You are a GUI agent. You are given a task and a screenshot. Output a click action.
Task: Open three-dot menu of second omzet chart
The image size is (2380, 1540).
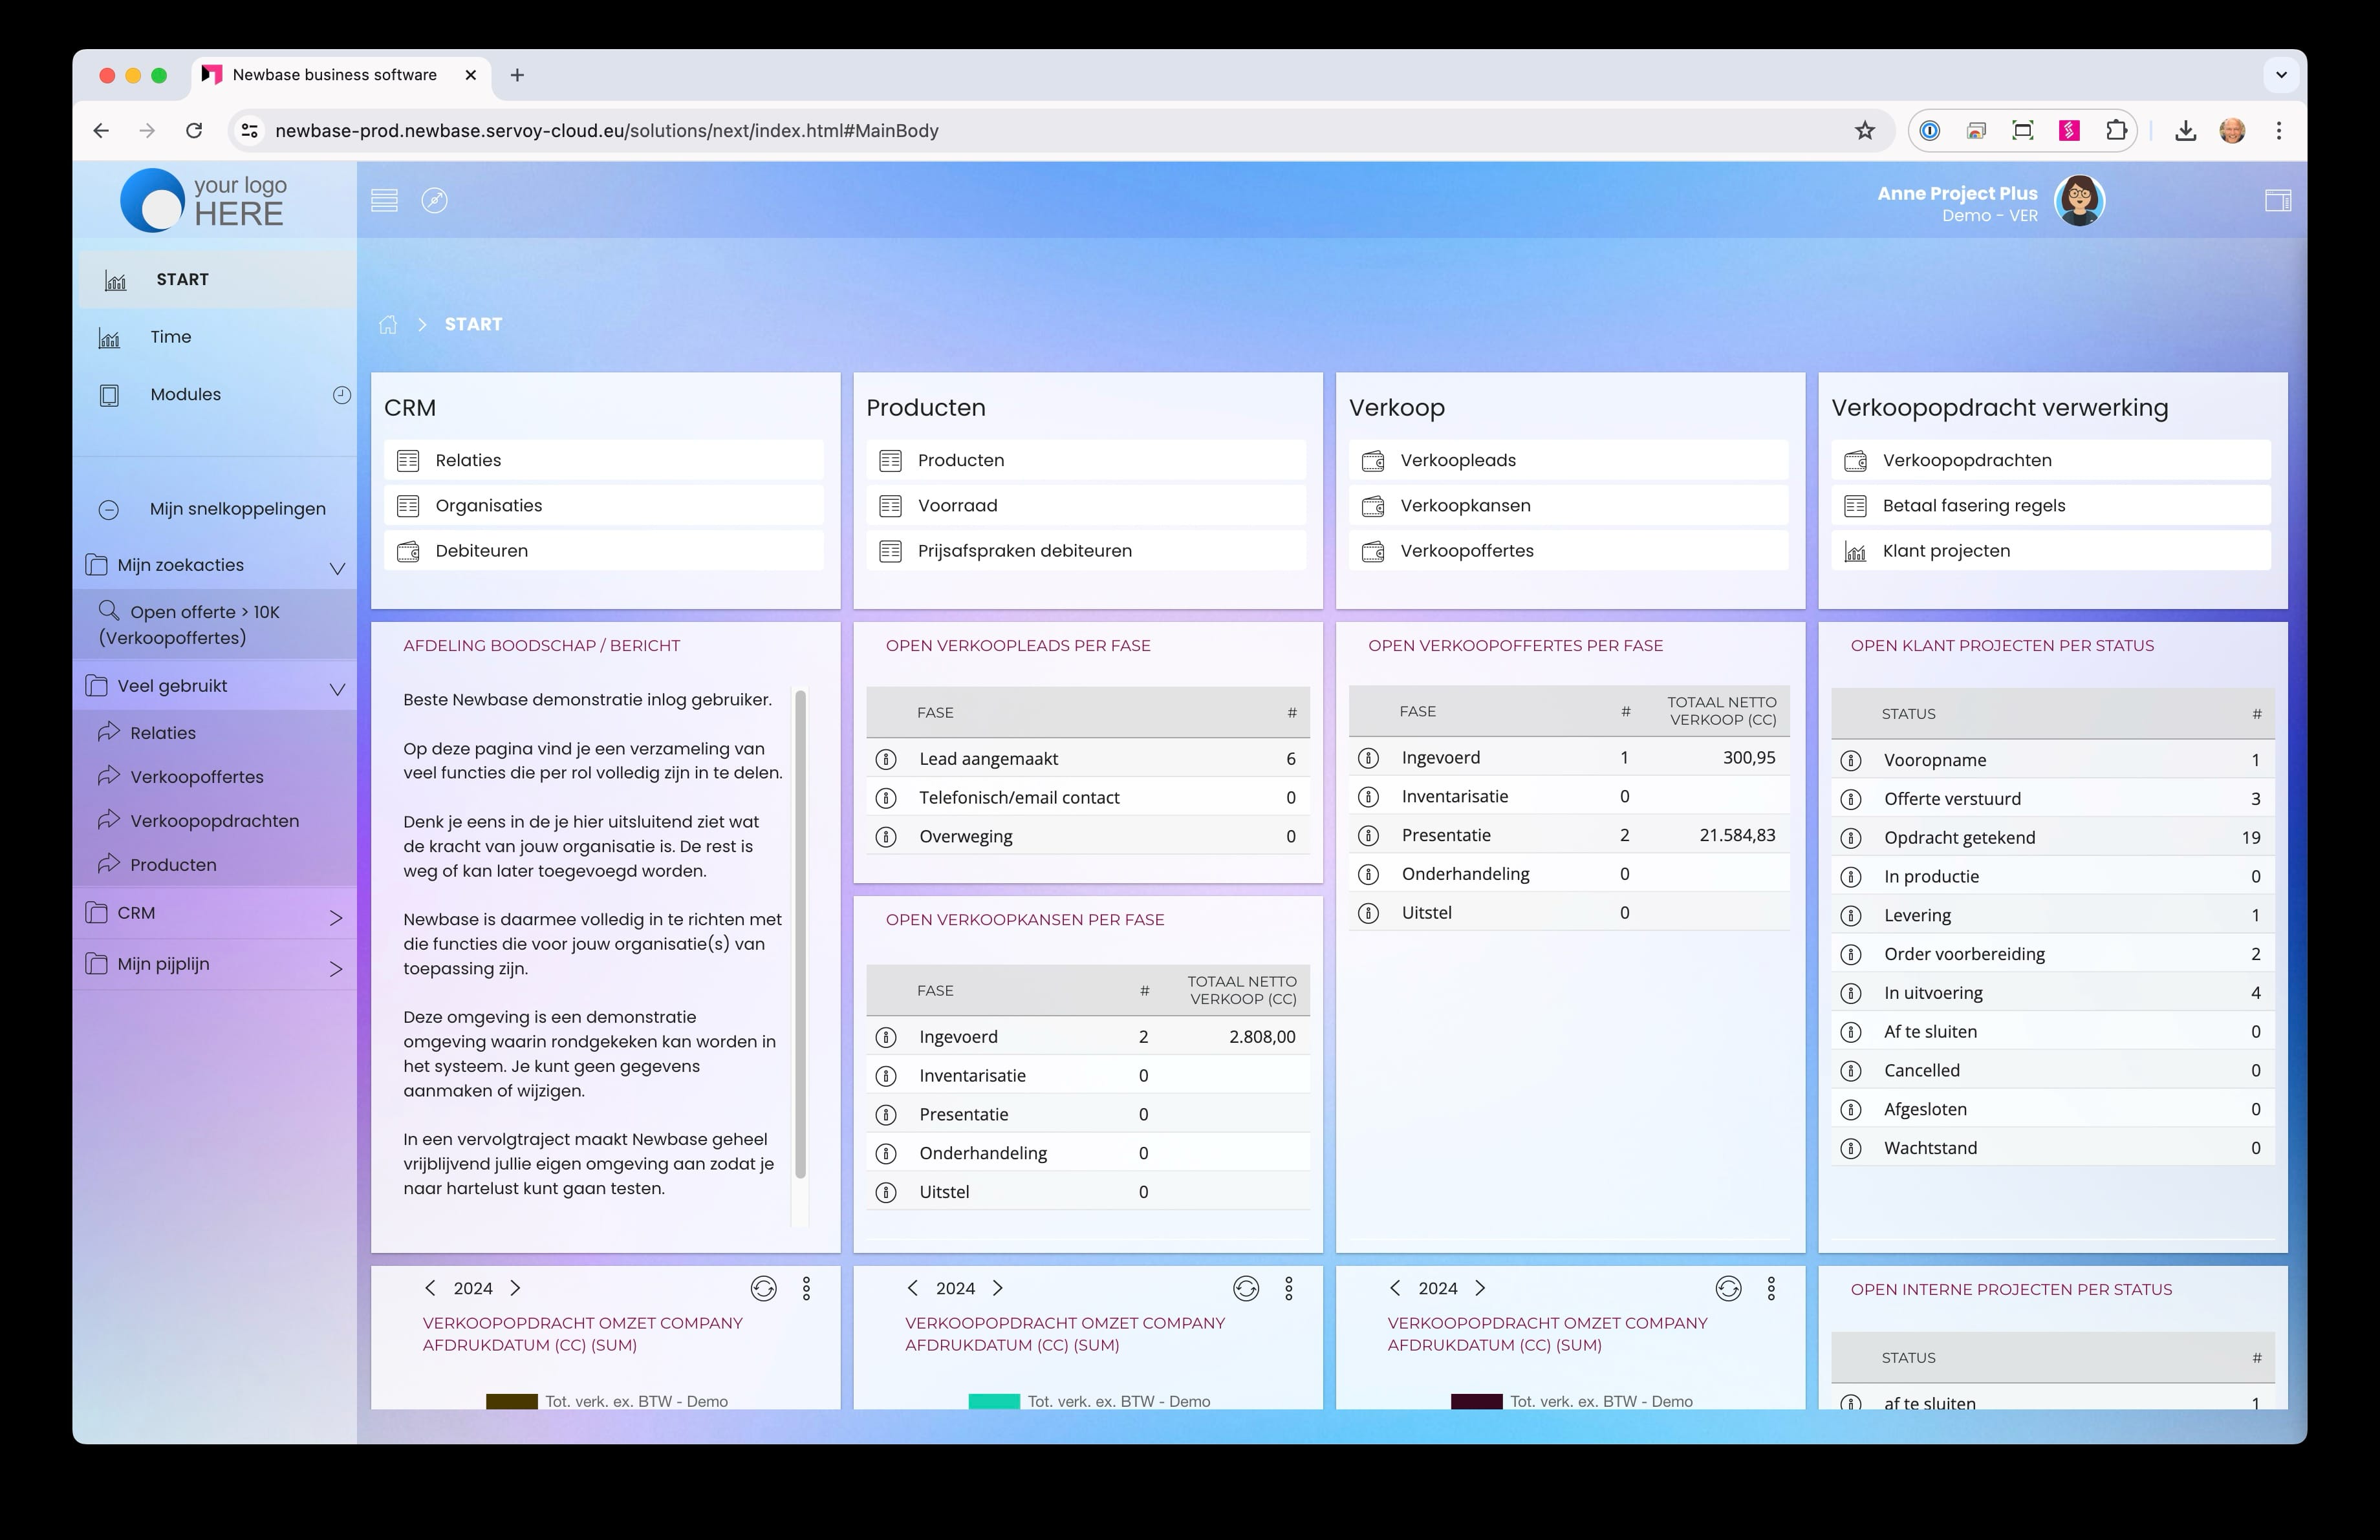[1288, 1289]
